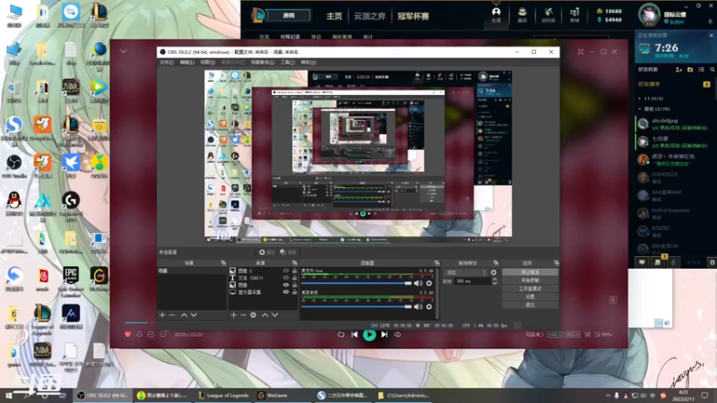The image size is (717, 403).
Task: Move the scene down in the scenes list
Action: click(194, 315)
